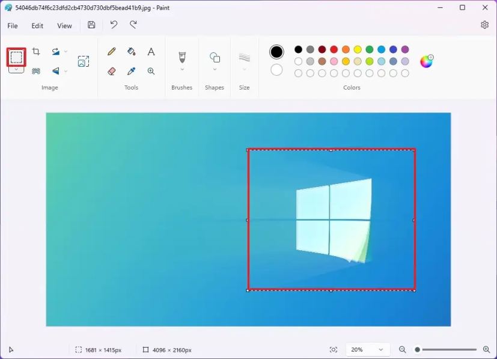Select the Eraser tool
Image resolution: width=497 pixels, height=359 pixels.
pyautogui.click(x=111, y=70)
